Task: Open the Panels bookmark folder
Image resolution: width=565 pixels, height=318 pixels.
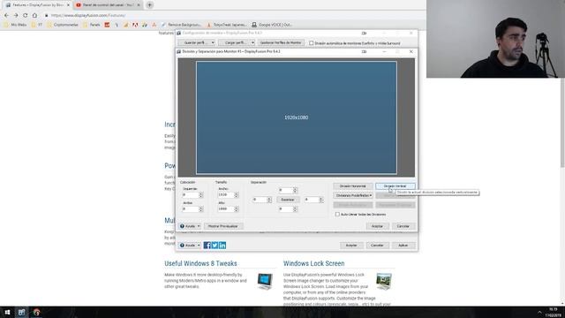Action: point(92,25)
